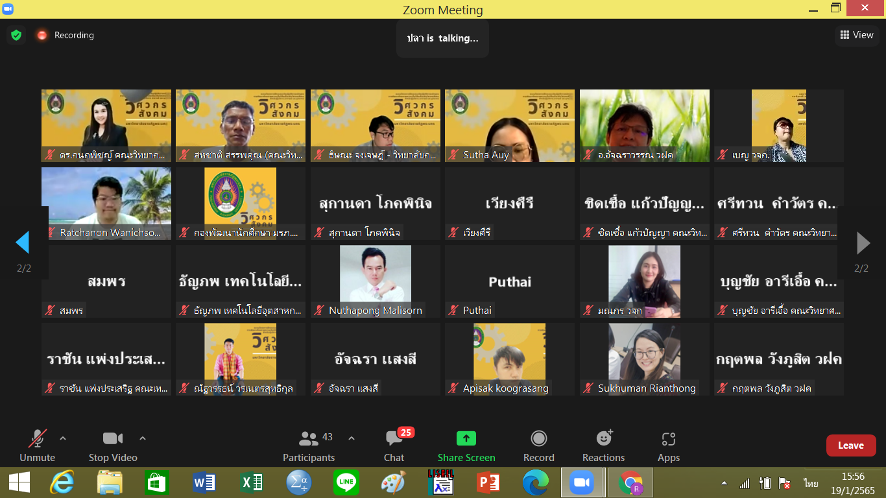Click the ไทย language indicator
Viewport: 886px width, 498px height.
[811, 483]
